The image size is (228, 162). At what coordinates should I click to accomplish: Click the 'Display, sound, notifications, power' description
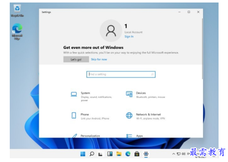tap(97, 99)
